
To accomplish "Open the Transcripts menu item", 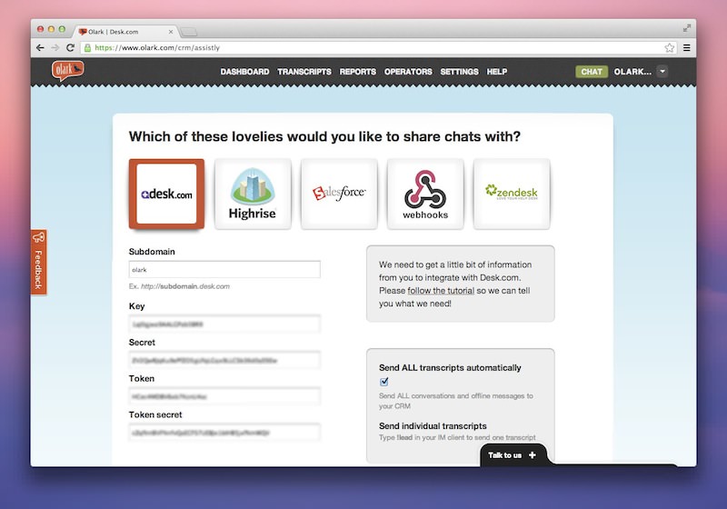I will tap(304, 72).
